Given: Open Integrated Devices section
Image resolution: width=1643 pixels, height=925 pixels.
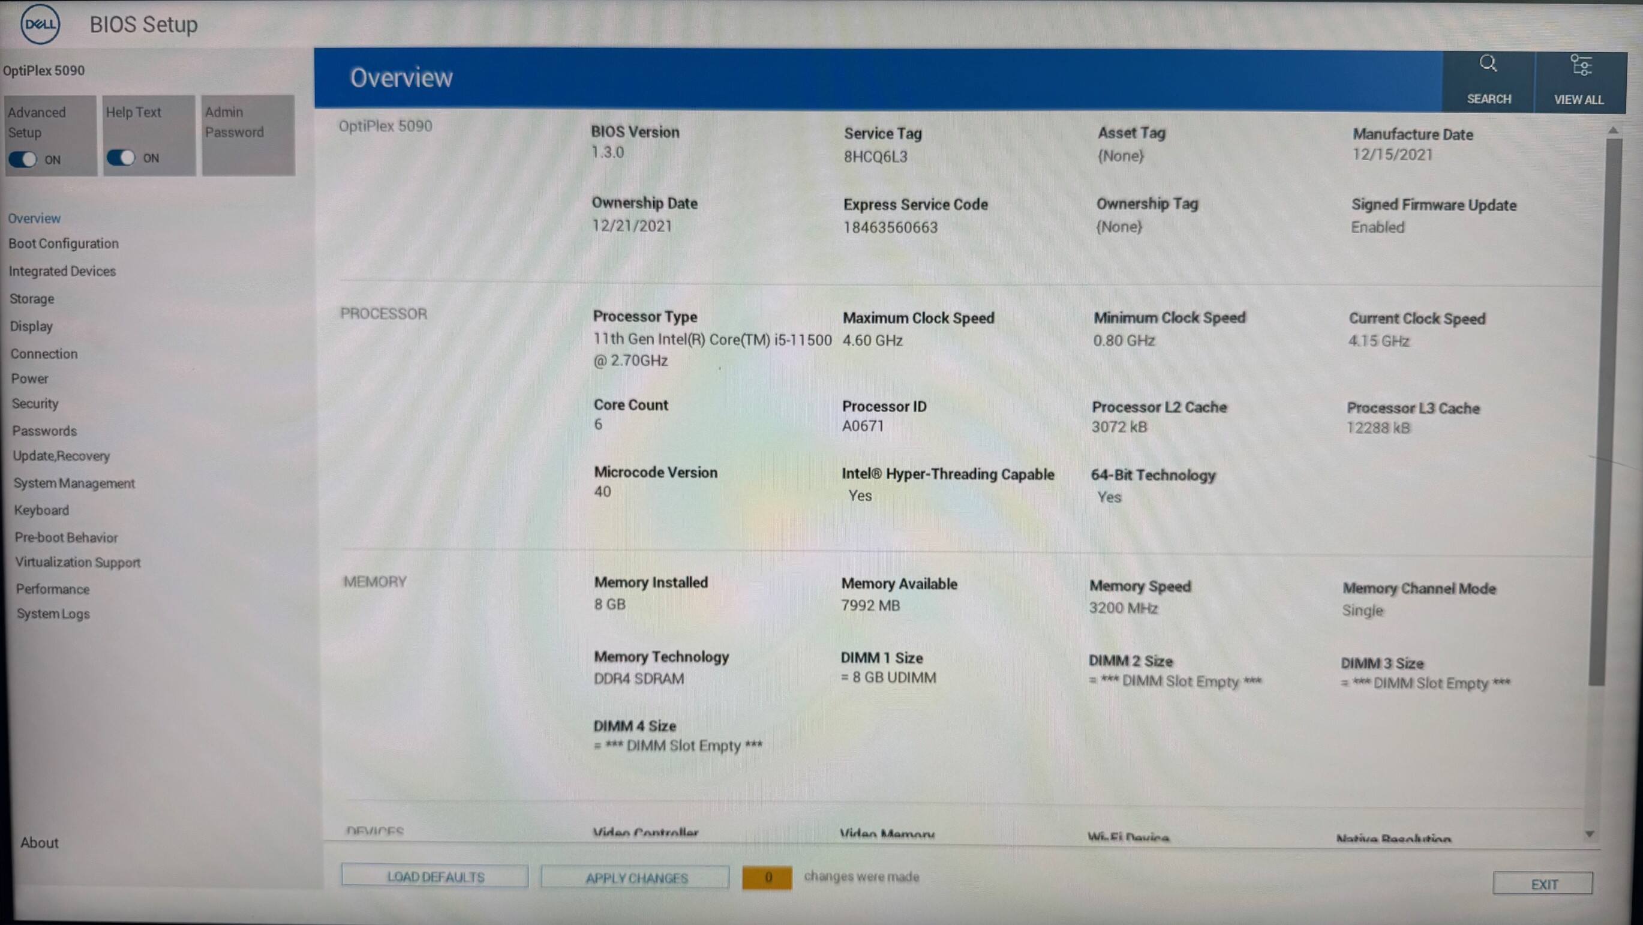Looking at the screenshot, I should click(62, 271).
